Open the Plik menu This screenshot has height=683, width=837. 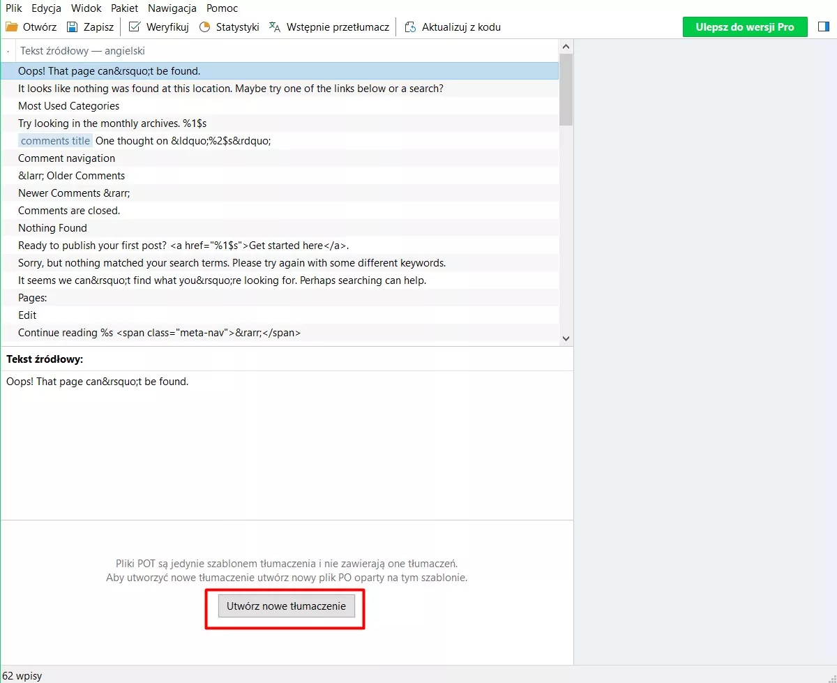14,8
